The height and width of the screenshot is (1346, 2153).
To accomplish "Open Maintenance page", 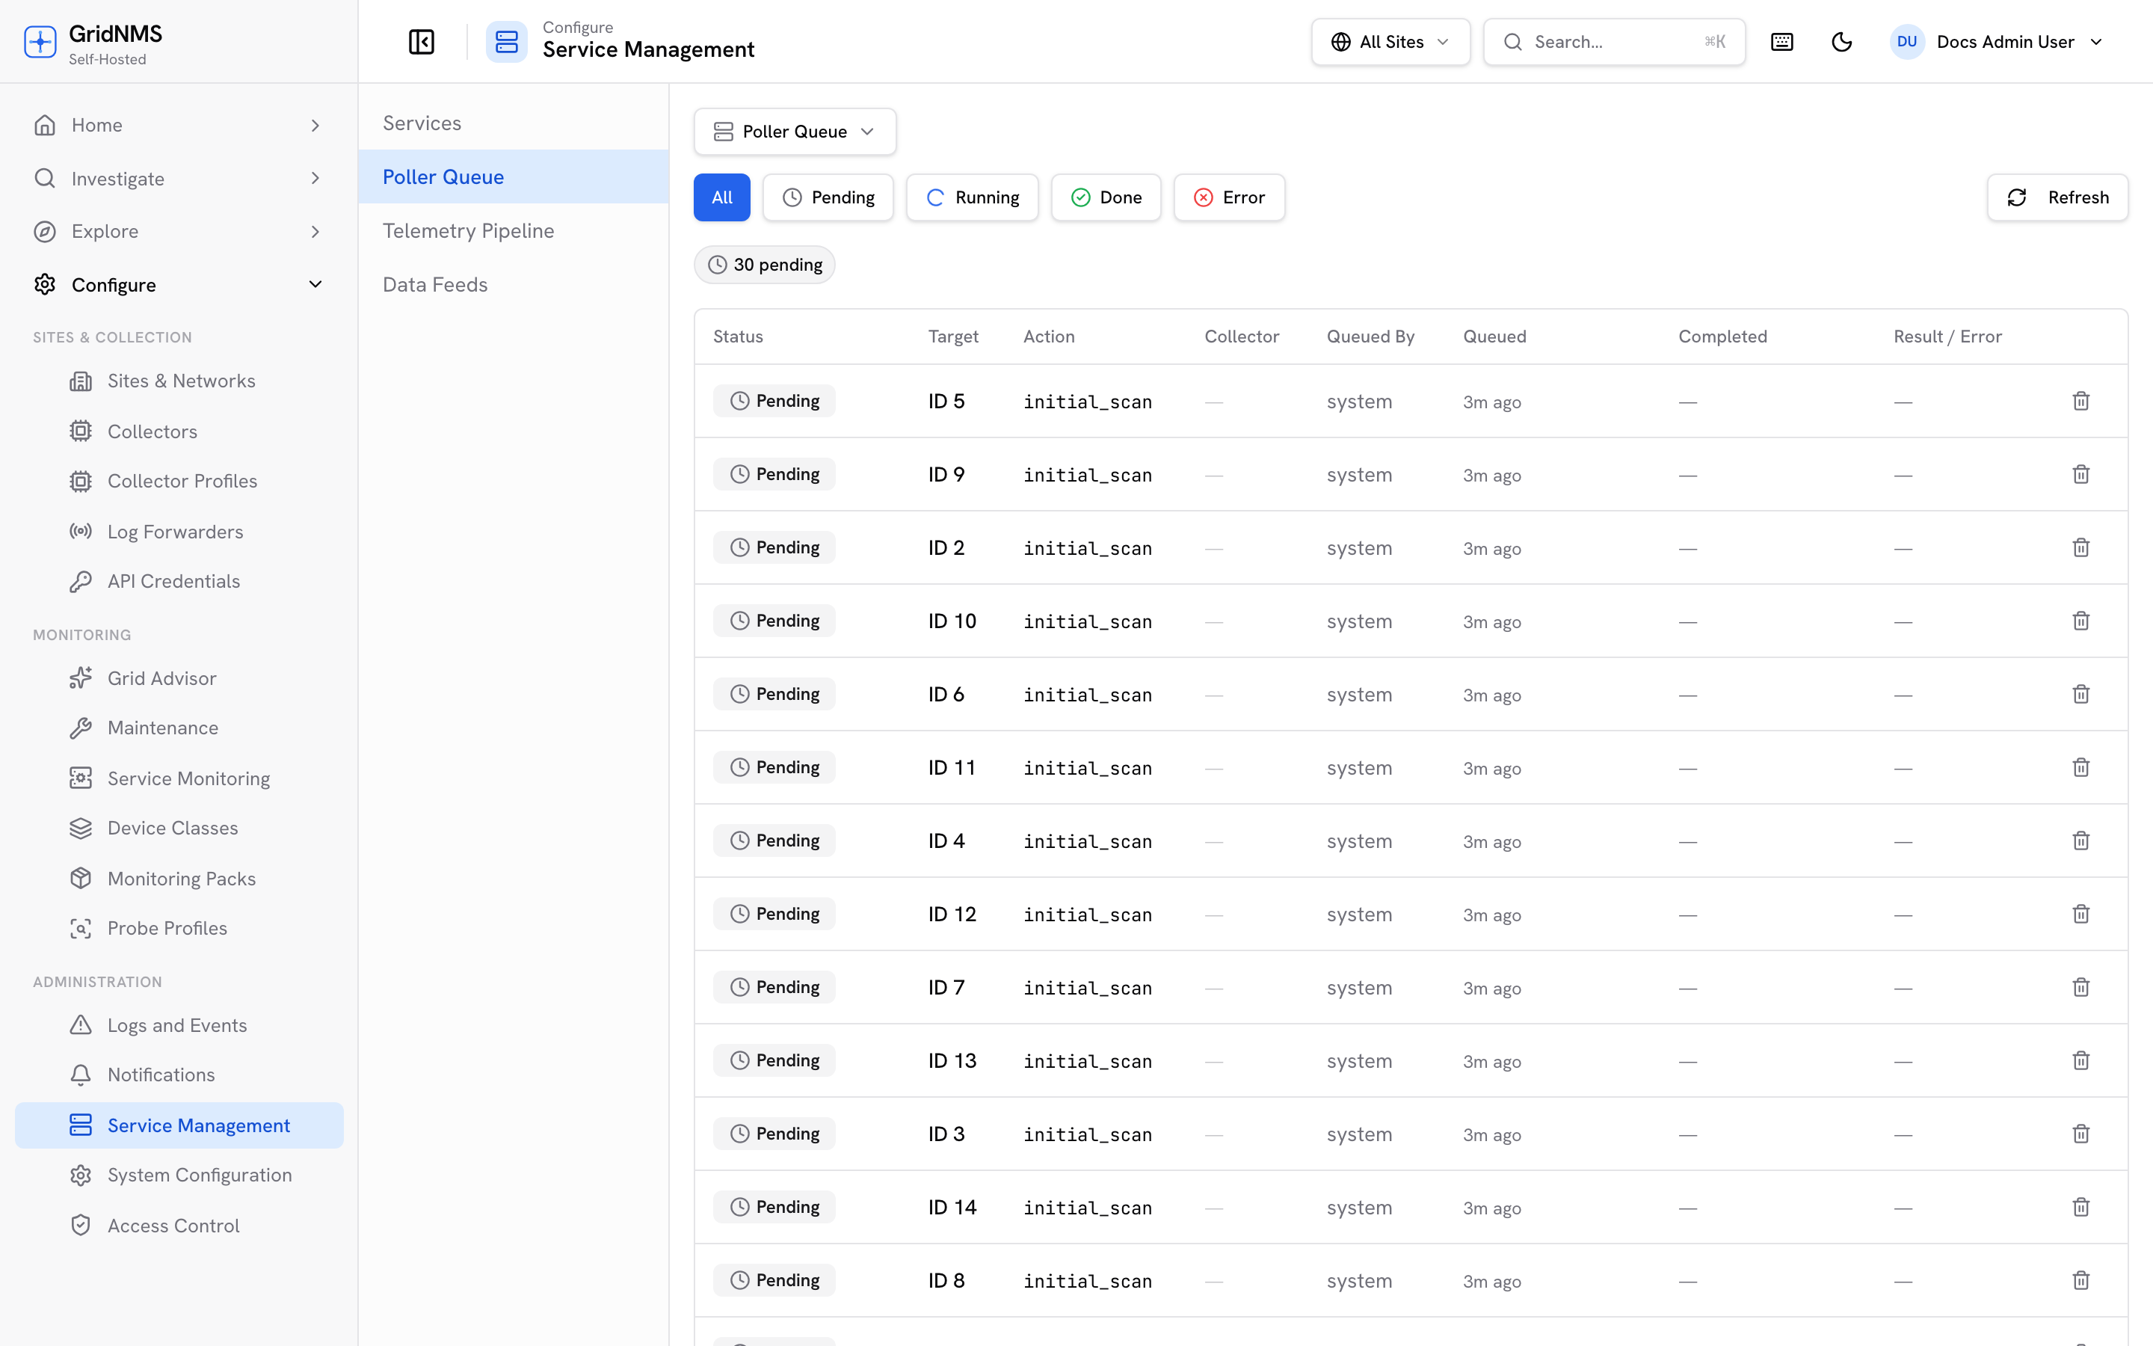I will pyautogui.click(x=179, y=728).
